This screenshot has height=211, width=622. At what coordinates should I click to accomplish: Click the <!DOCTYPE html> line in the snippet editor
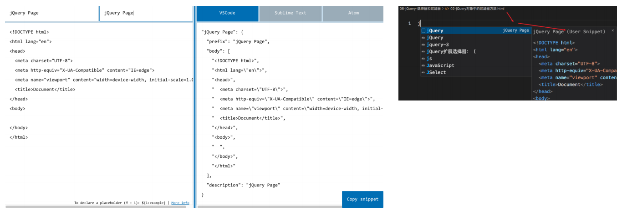click(29, 32)
